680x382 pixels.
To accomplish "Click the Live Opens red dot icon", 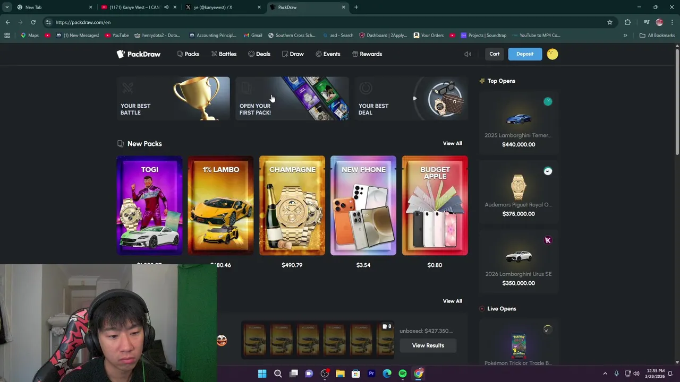I will tap(482, 309).
